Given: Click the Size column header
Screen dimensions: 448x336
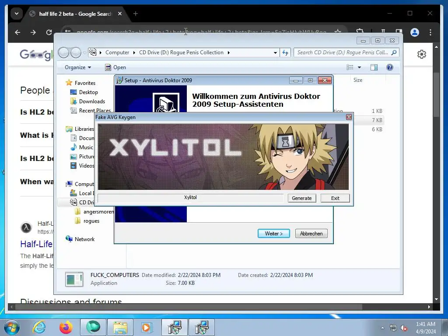Looking at the screenshot, I should 358,80.
